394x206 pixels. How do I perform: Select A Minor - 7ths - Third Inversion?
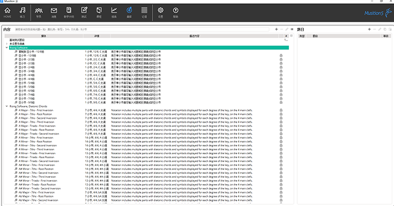37,149
